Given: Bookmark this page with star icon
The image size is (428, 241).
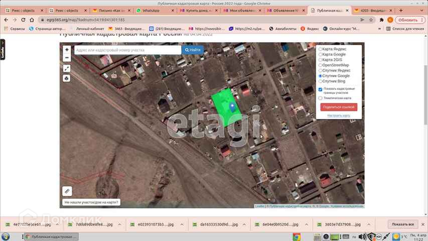Looking at the screenshot, I should click(371, 20).
